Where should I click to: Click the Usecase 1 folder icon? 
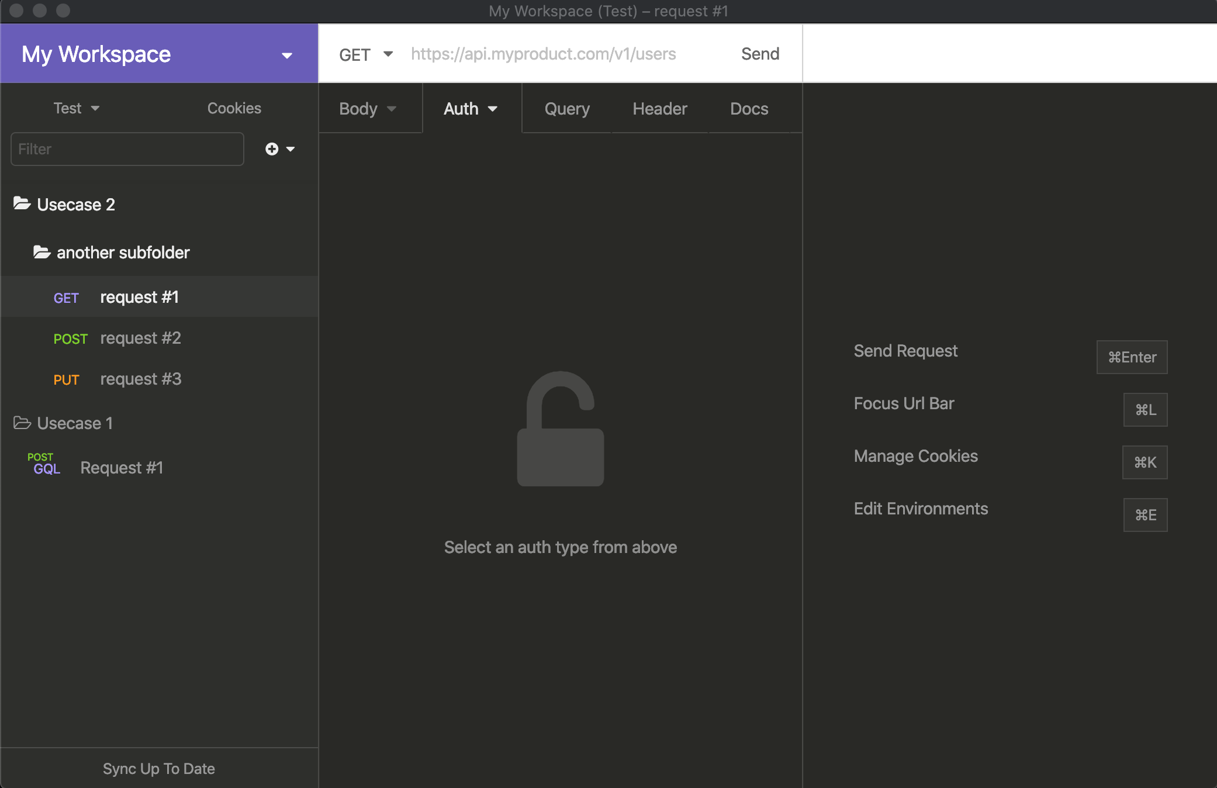click(x=22, y=423)
